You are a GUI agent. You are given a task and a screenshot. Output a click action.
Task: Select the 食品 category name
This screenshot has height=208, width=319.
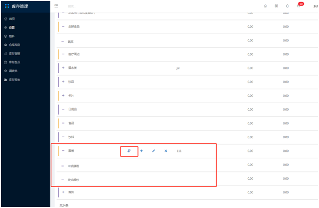[71, 123]
